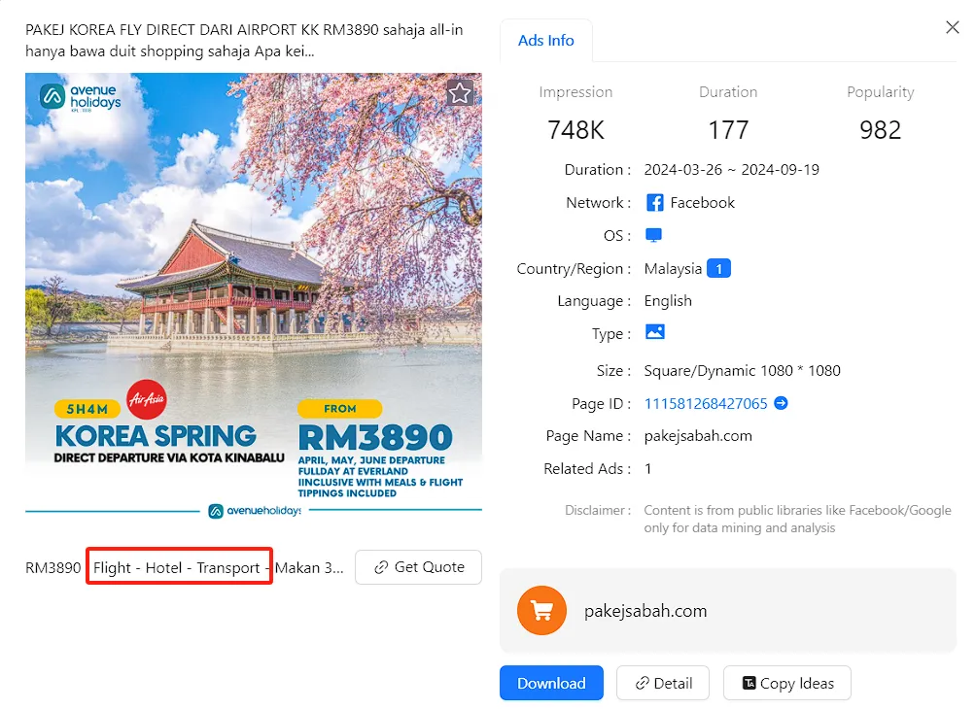
Task: Expand the Malaysia country count badge
Action: (718, 269)
